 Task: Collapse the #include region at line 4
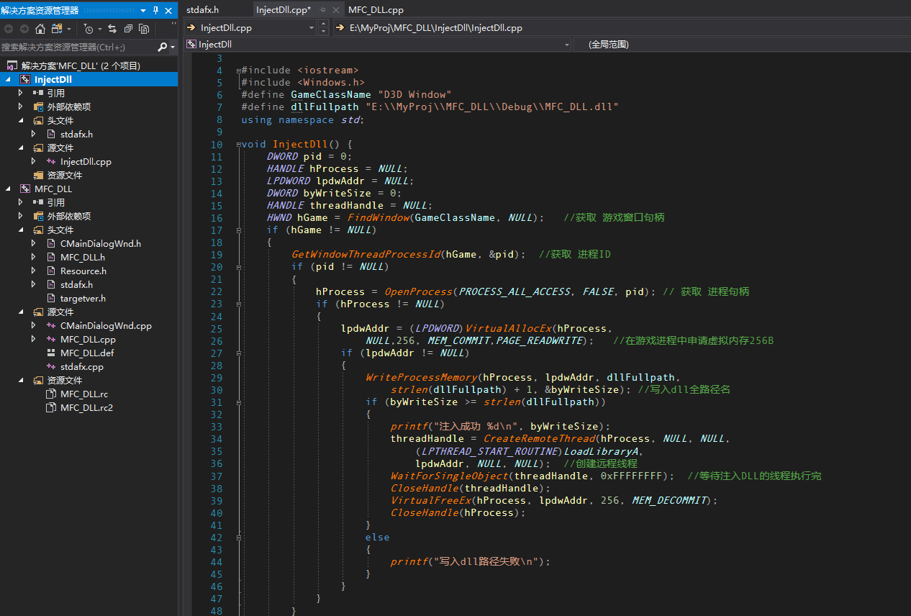point(238,71)
